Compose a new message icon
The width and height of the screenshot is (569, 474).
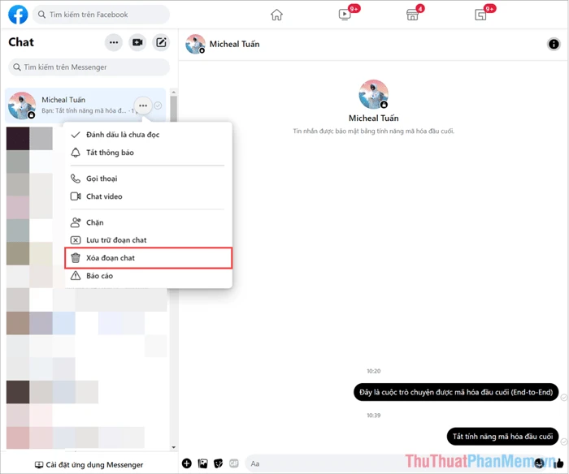(161, 42)
